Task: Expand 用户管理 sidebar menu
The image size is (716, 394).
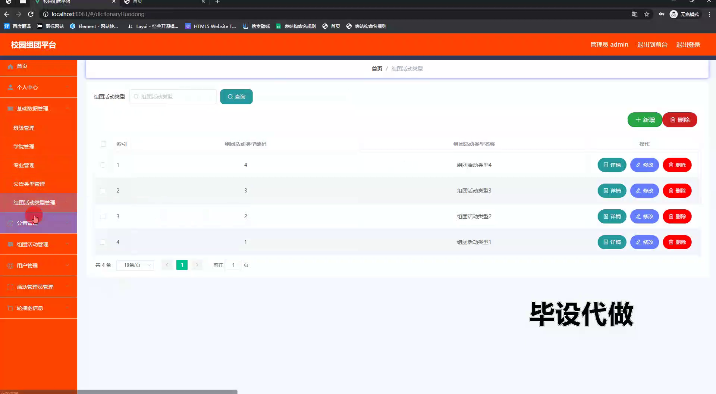Action: (x=38, y=266)
